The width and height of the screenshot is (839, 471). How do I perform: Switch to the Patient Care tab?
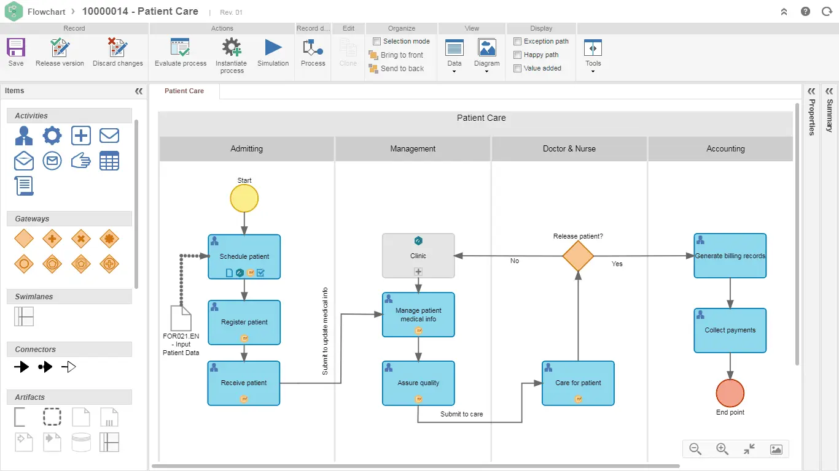point(184,91)
